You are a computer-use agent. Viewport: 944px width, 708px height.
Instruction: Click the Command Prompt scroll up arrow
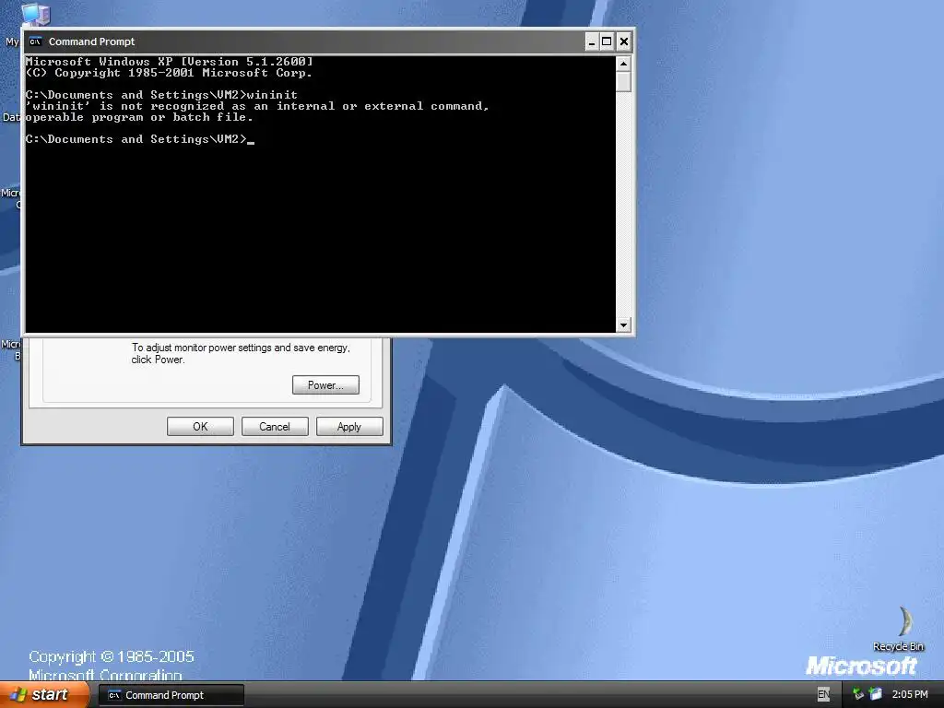[624, 64]
